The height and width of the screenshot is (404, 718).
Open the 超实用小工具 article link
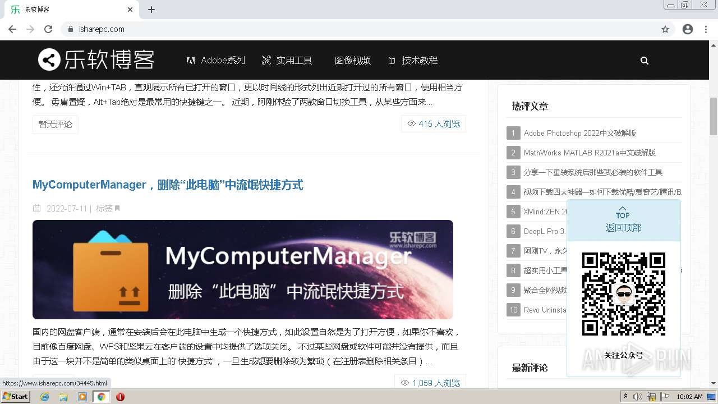point(545,270)
